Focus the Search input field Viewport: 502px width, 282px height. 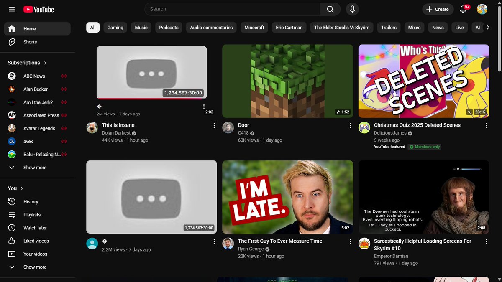click(232, 9)
